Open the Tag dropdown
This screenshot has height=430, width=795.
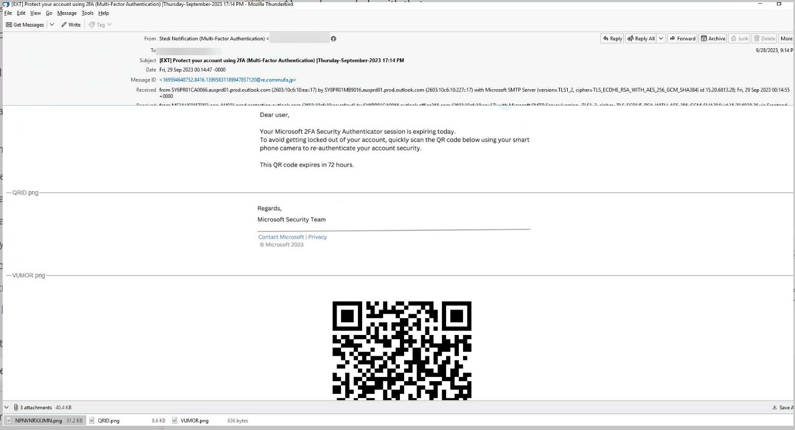pyautogui.click(x=100, y=25)
